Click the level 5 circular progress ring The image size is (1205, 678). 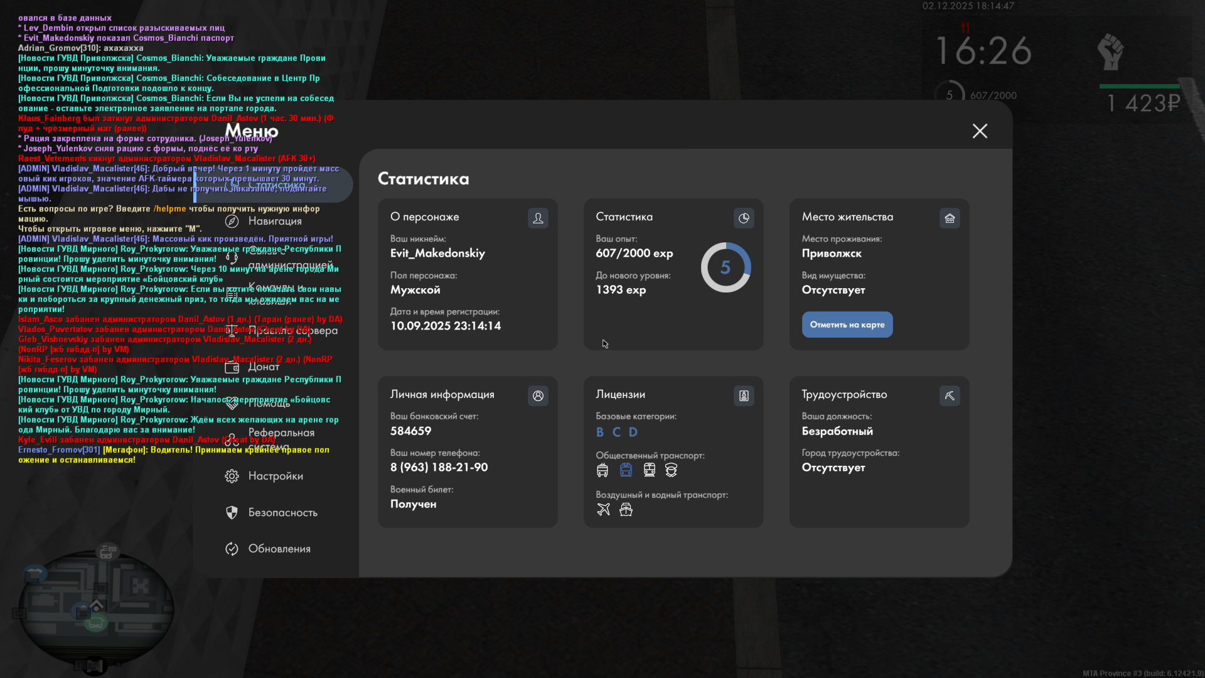[726, 267]
